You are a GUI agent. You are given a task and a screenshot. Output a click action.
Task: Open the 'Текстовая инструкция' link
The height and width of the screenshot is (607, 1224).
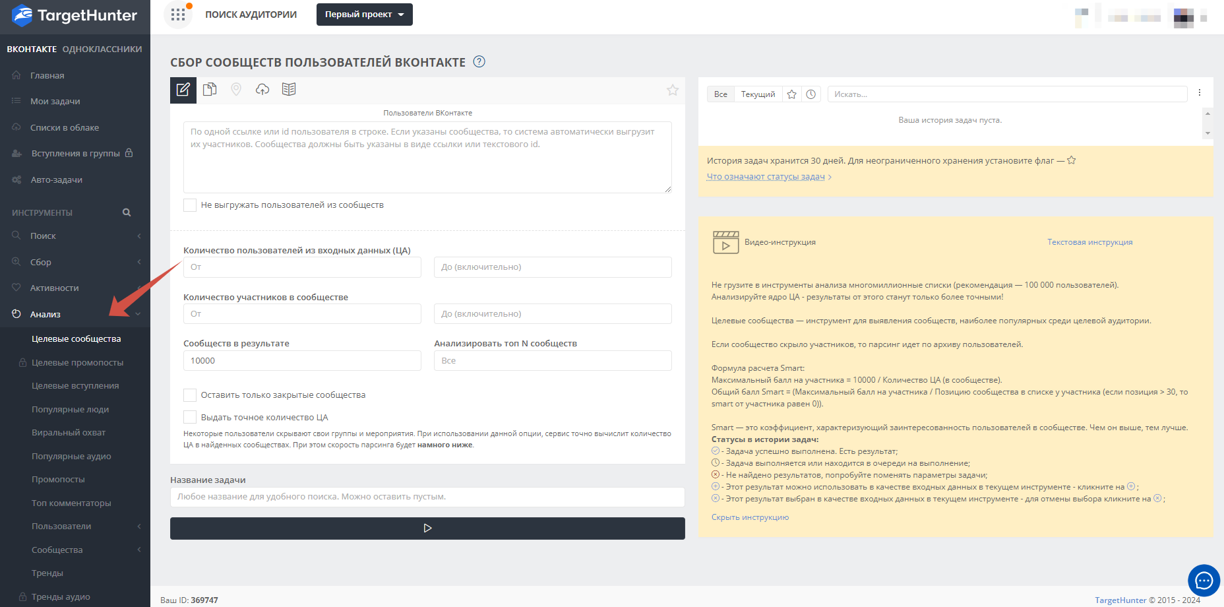point(1089,242)
